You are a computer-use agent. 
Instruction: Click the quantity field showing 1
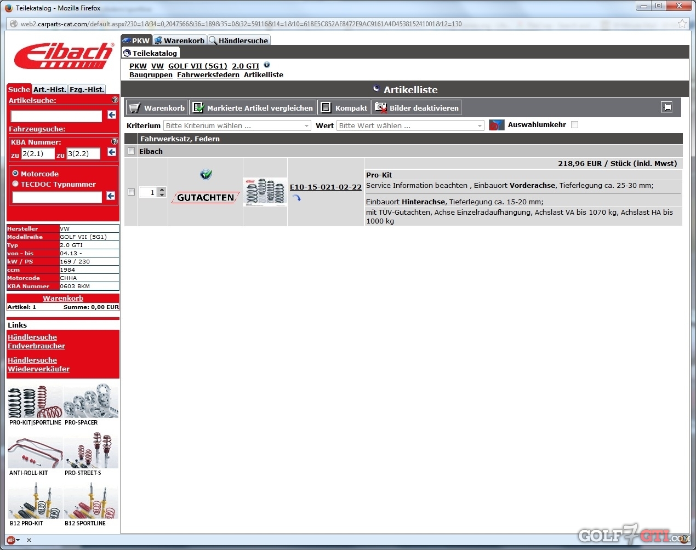click(x=149, y=192)
